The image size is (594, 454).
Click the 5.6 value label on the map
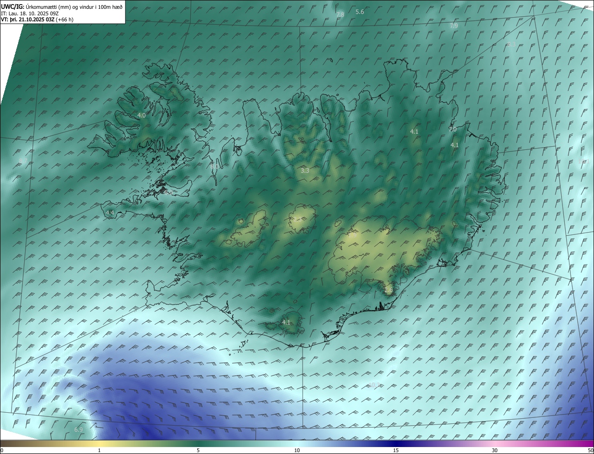360,12
